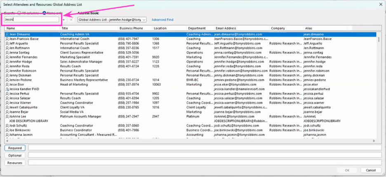Select the Jennifer Robinson contact row
386x177 pixels.
click(x=190, y=71)
